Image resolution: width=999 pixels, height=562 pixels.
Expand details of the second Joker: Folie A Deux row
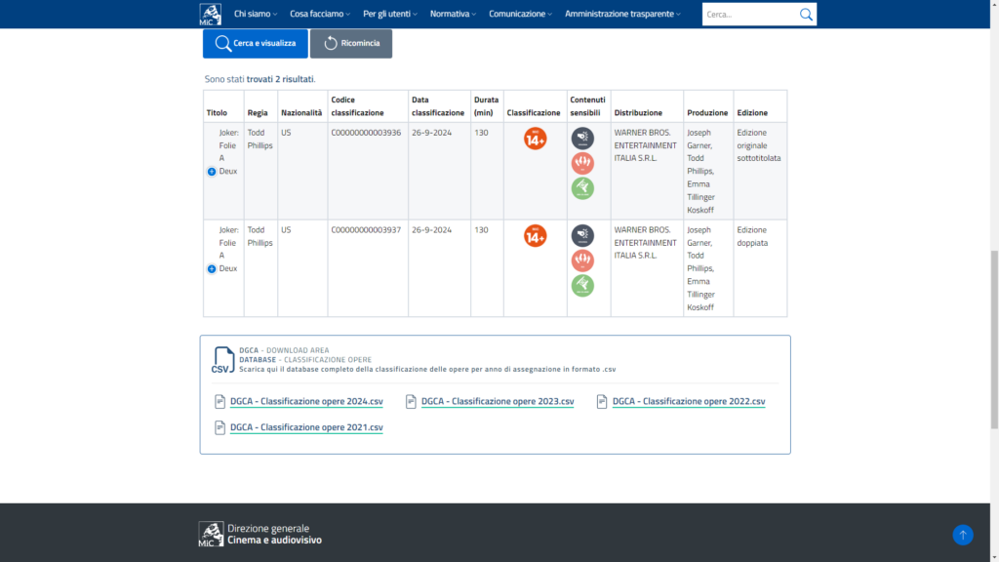212,269
